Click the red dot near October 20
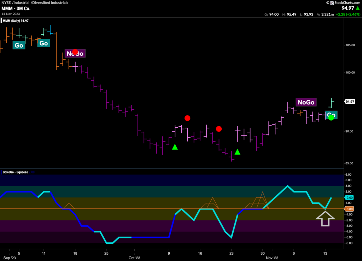The height and width of the screenshot is (261, 362). click(219, 129)
